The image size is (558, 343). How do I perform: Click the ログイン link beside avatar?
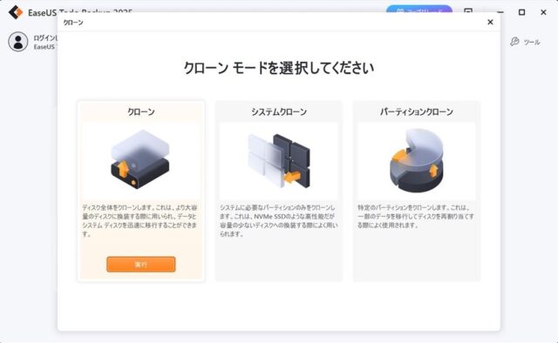(45, 37)
